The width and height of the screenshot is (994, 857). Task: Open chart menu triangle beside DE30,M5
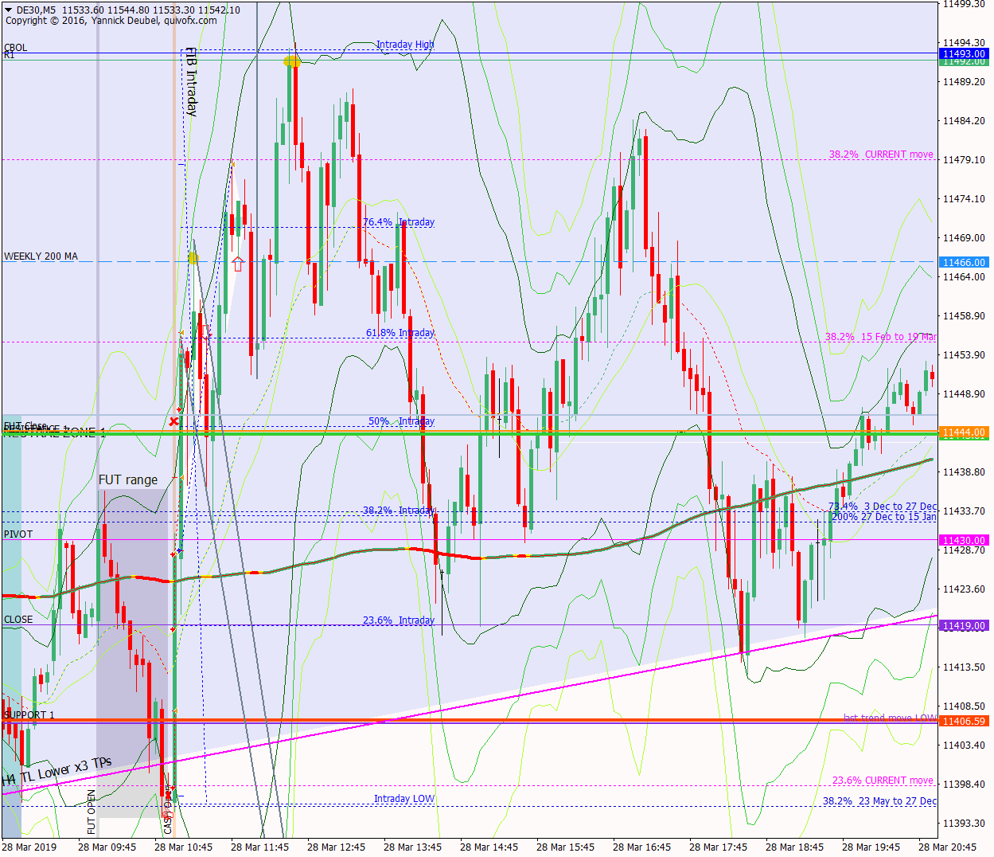tap(8, 10)
